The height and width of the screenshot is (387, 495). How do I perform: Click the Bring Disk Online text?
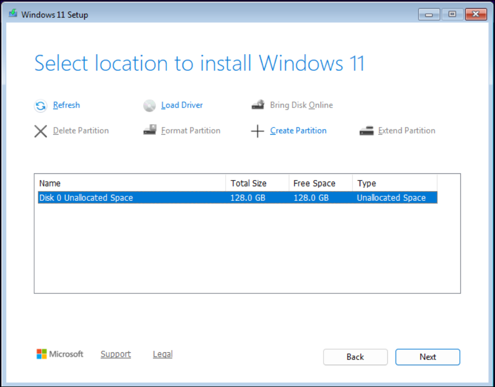(302, 105)
